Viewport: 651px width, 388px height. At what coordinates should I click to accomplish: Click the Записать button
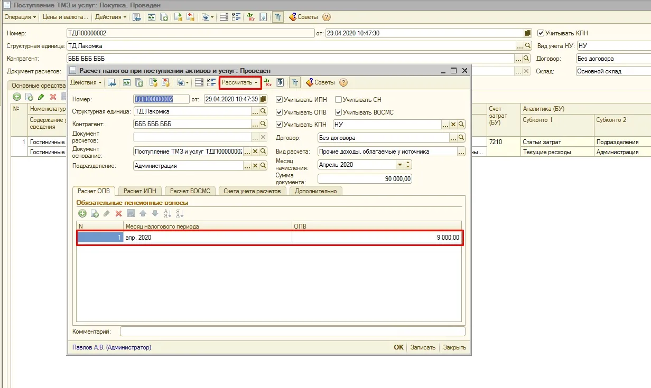[x=423, y=347]
